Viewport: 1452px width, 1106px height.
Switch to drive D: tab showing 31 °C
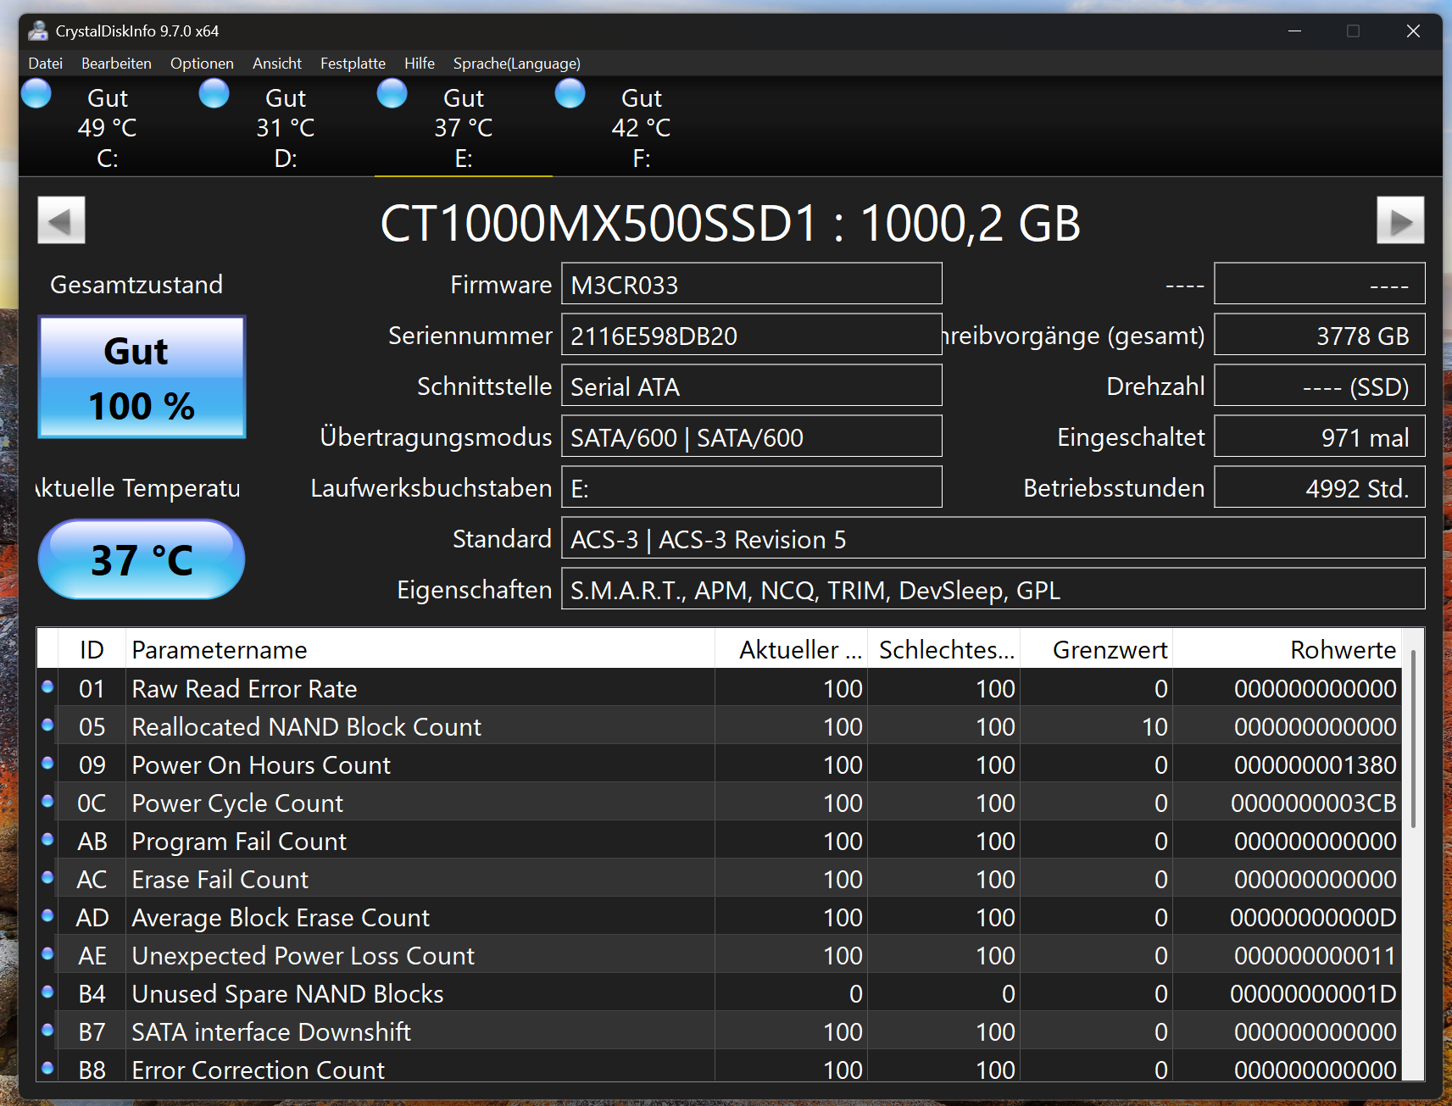[x=286, y=127]
